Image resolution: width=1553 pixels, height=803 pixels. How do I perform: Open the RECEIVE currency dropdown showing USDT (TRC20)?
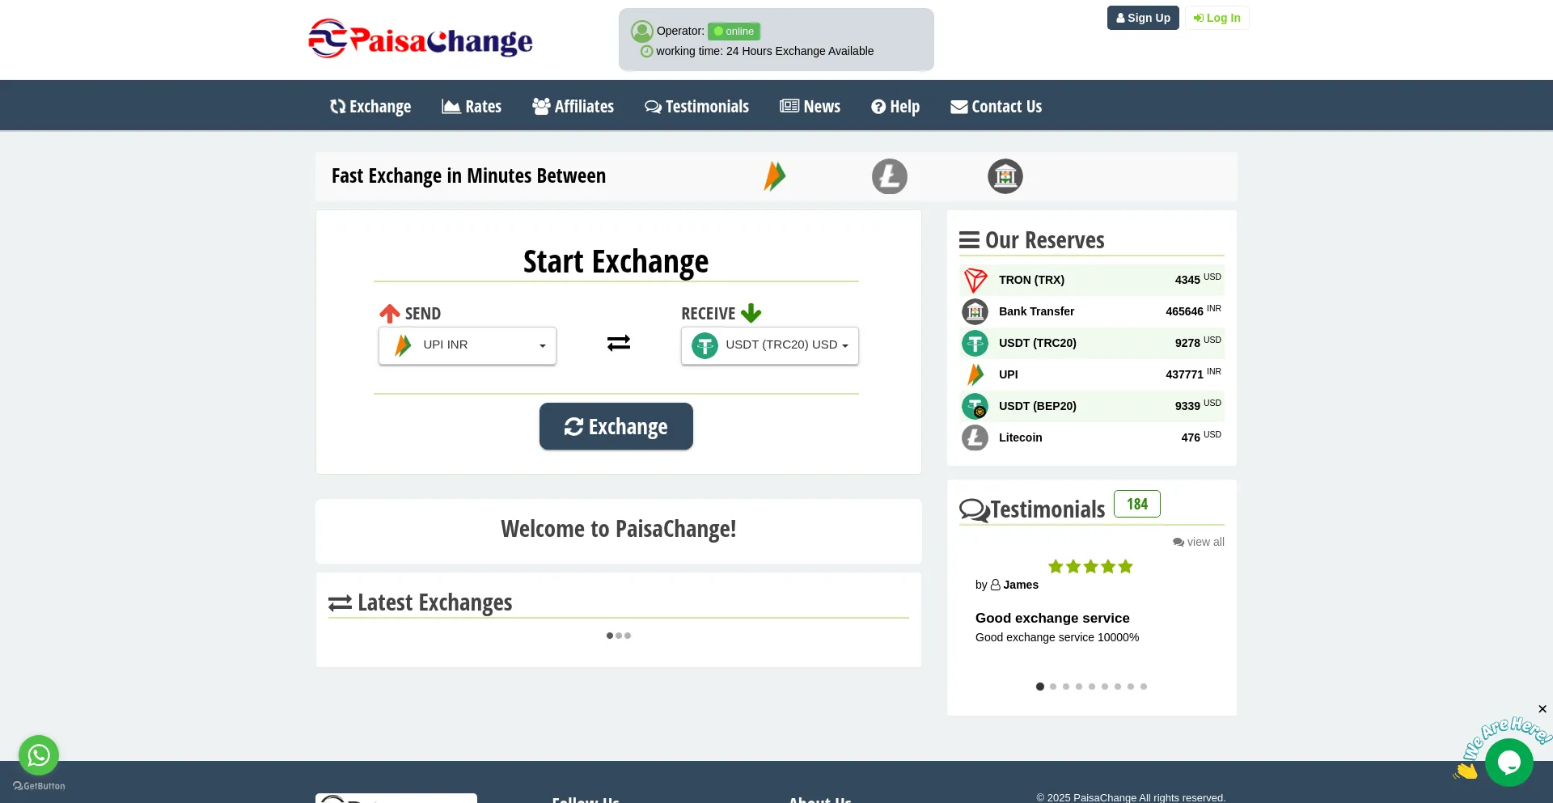(770, 345)
